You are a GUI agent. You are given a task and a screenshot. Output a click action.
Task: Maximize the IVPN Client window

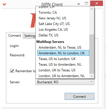pos(86,3)
